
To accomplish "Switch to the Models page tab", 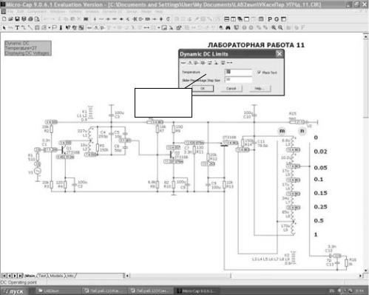I will 56,276.
